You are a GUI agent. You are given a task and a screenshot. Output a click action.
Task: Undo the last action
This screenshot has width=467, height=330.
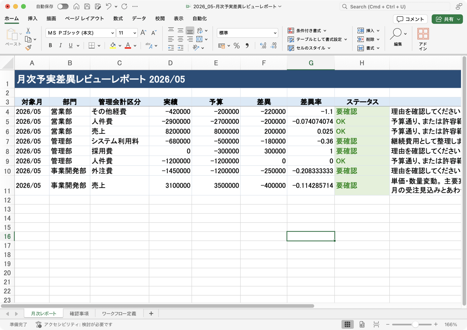(x=108, y=6)
